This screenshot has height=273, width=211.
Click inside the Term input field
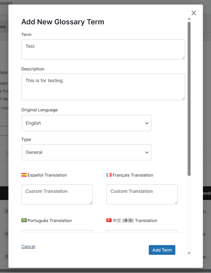103,49
